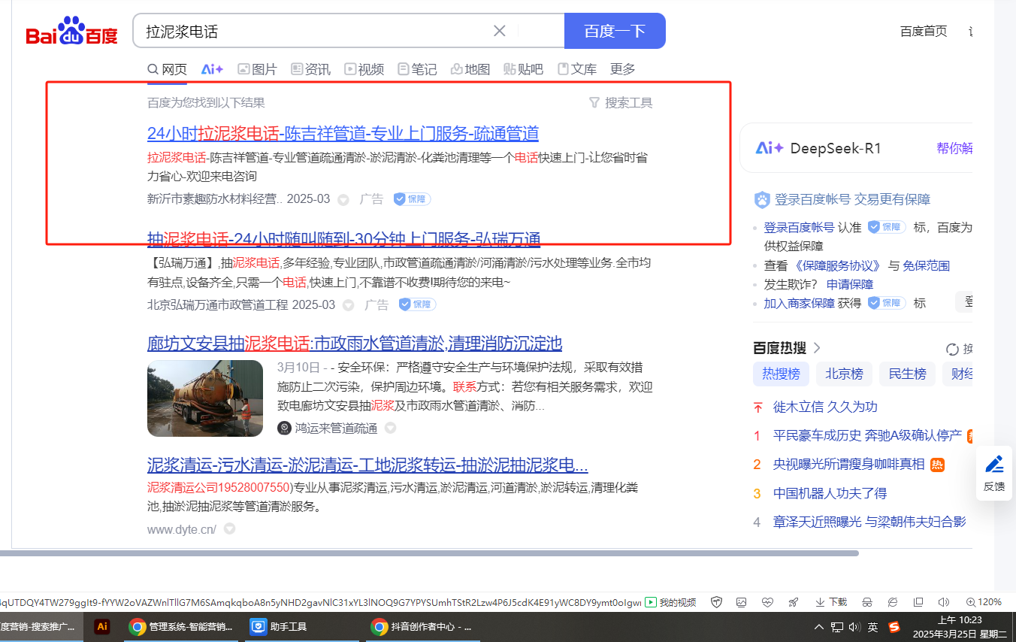Image resolution: width=1016 pixels, height=642 pixels.
Task: Refresh the 百度热搜 list with 换 icon
Action: pyautogui.click(x=952, y=349)
